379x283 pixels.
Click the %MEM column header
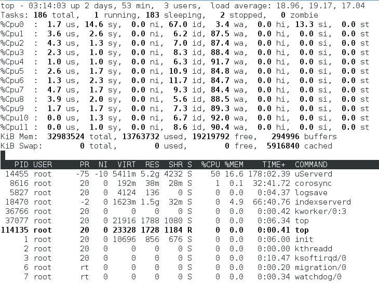pyautogui.click(x=234, y=165)
